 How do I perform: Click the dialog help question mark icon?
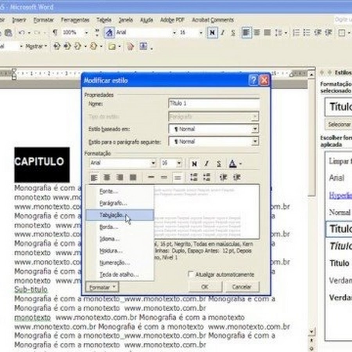[x=253, y=81]
